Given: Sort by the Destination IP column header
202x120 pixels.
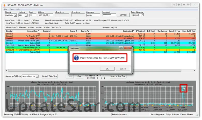Looking at the screenshot, I should 113,31.
